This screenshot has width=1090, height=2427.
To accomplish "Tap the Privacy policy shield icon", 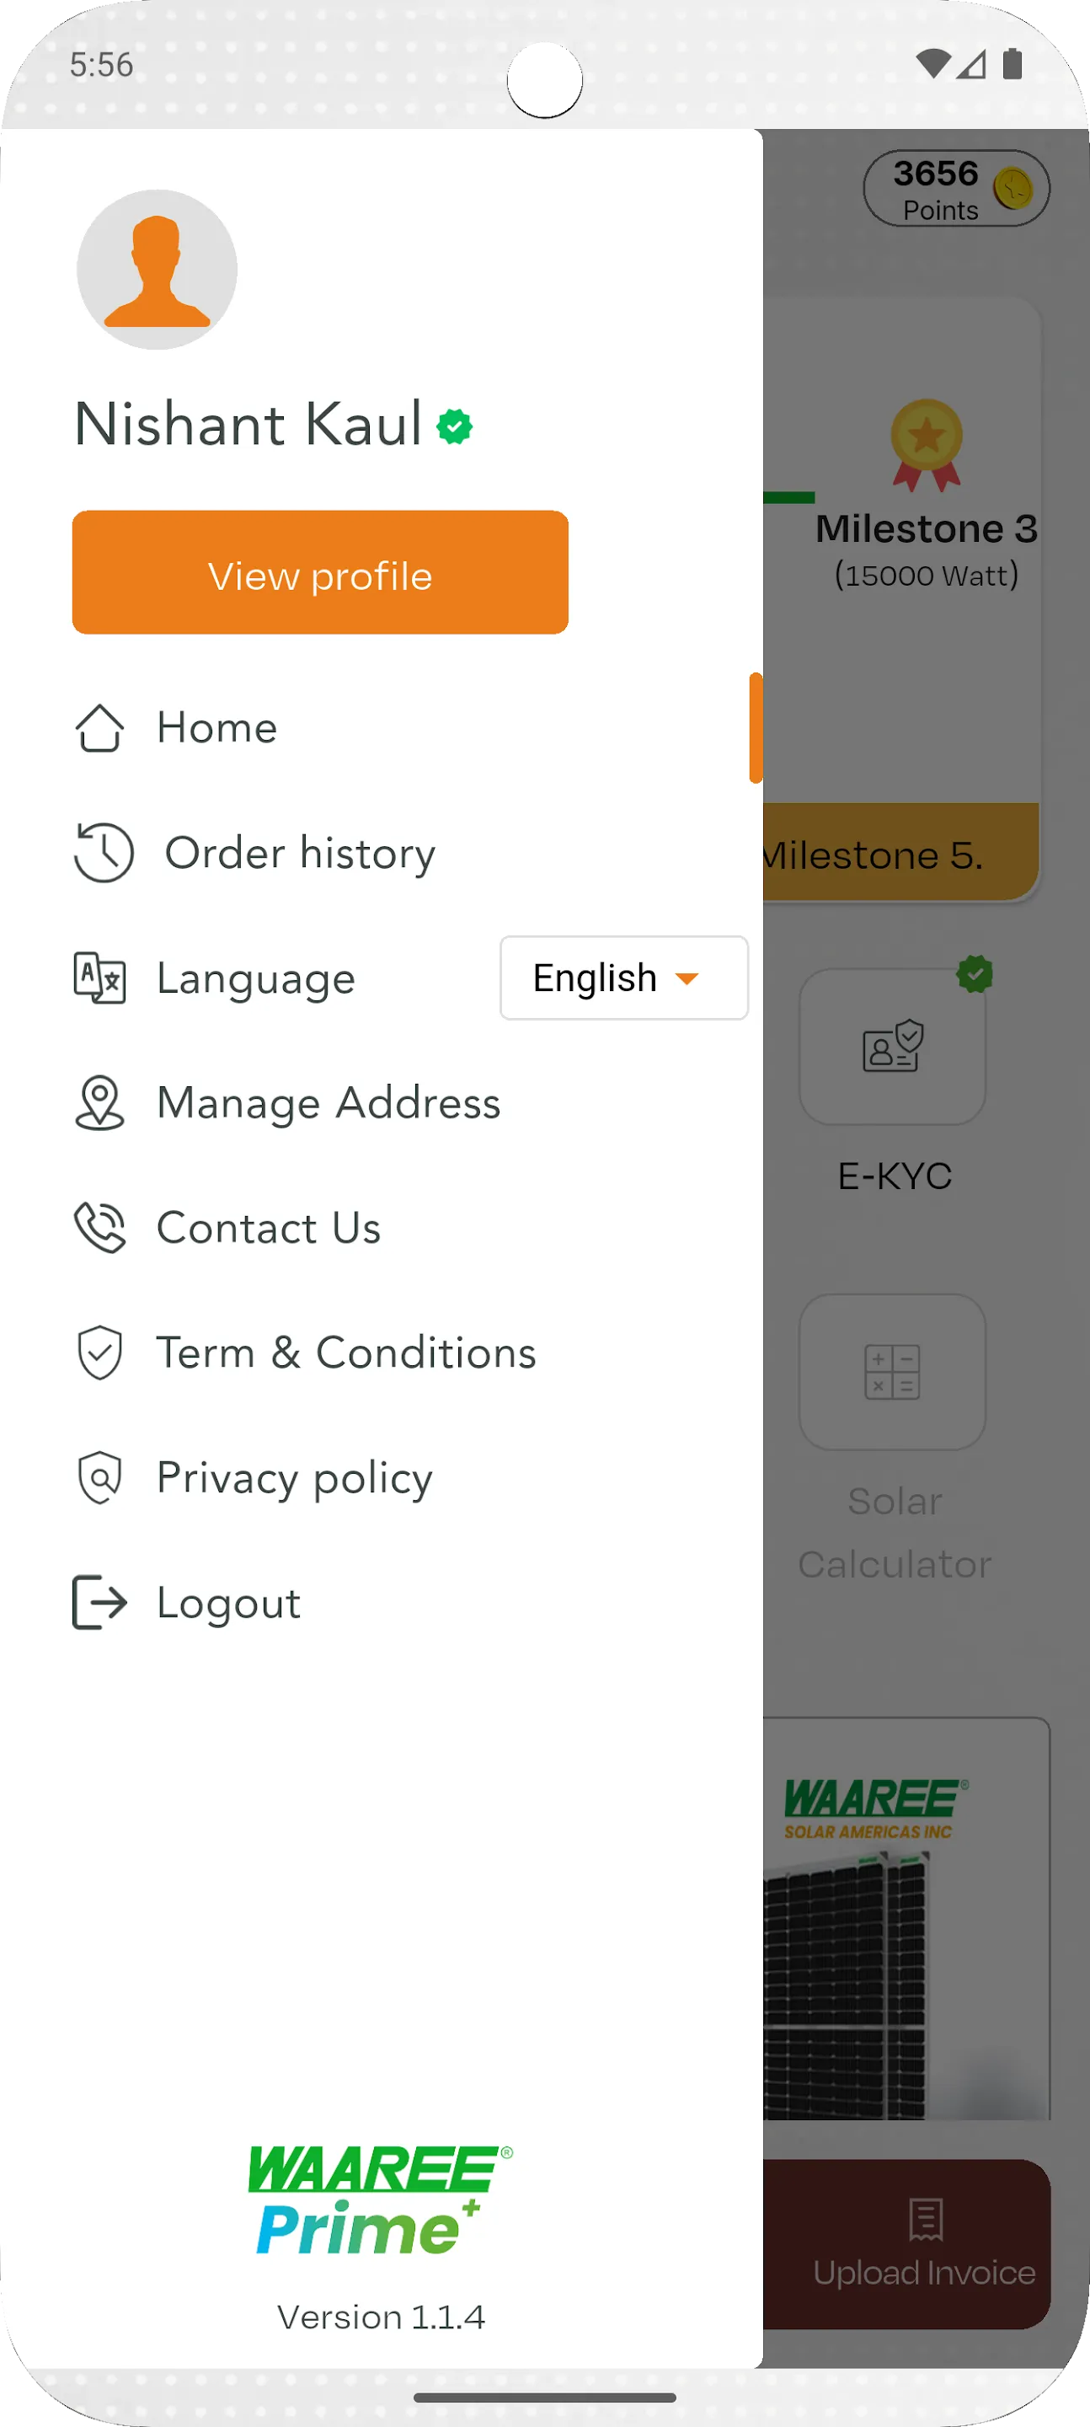I will tap(100, 1477).
